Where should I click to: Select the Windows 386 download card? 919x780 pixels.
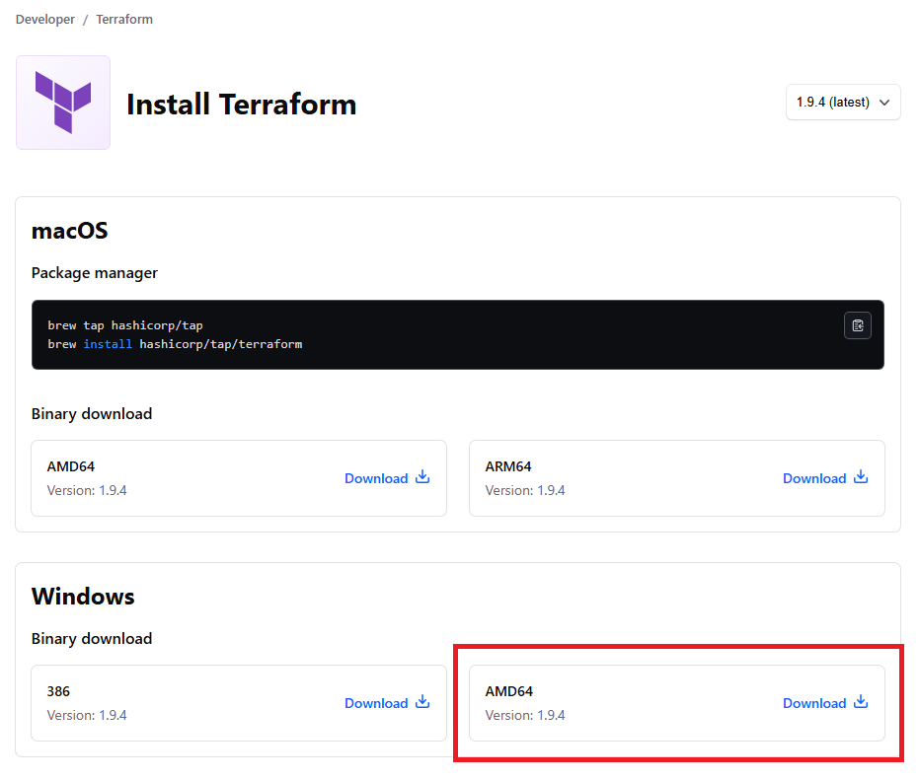(x=239, y=703)
